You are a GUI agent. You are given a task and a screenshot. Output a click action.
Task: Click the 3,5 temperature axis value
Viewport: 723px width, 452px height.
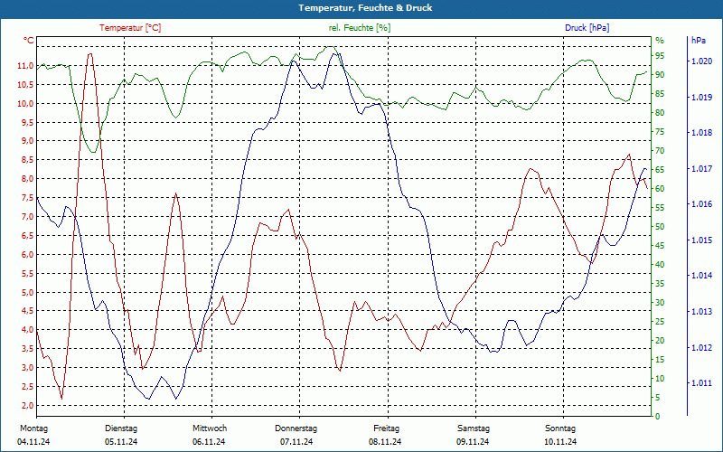[x=27, y=349]
